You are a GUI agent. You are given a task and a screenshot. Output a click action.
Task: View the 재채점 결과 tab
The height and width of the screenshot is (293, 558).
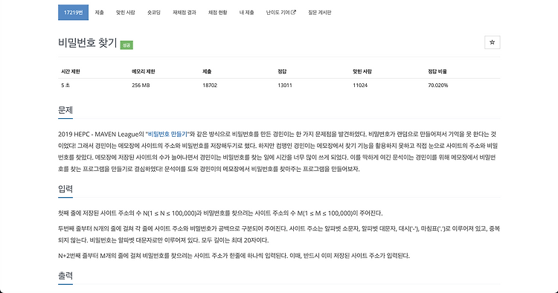(x=185, y=13)
